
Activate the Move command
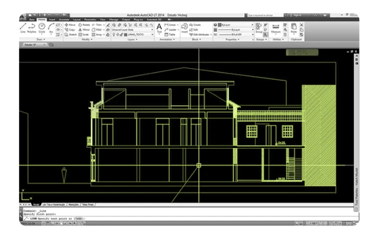(x=70, y=25)
